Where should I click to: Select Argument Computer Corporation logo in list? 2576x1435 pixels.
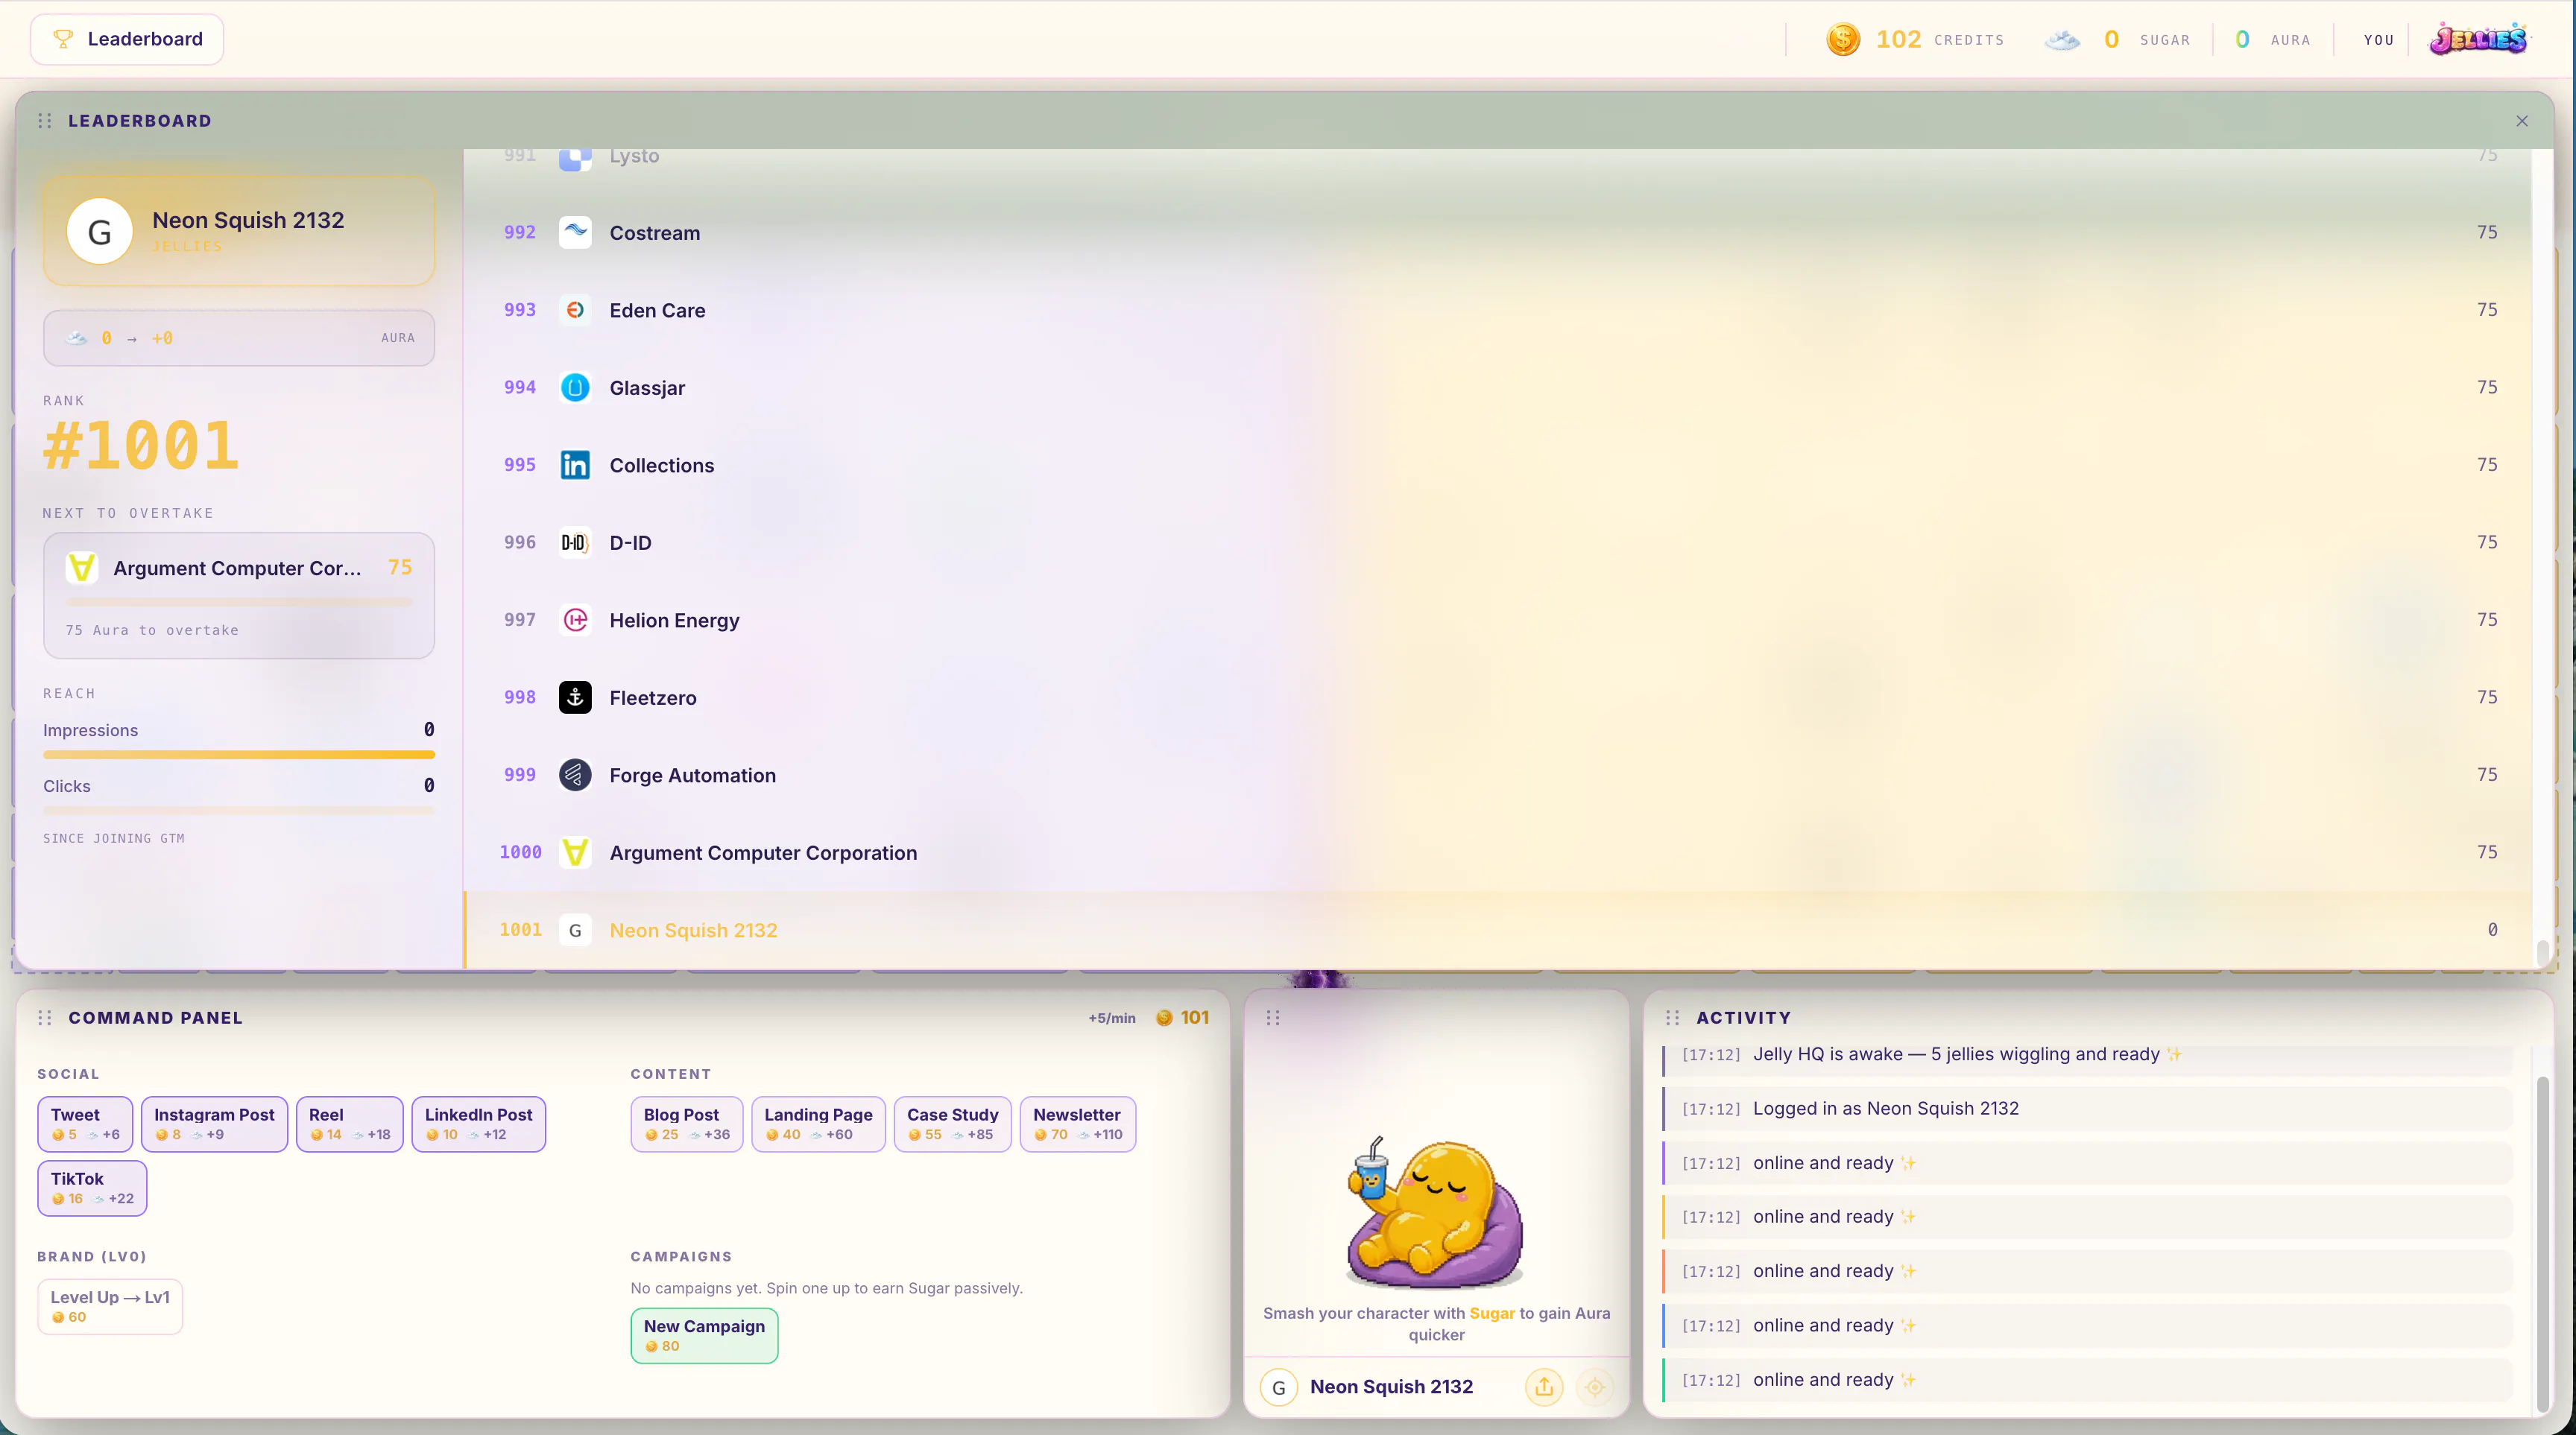coord(575,852)
